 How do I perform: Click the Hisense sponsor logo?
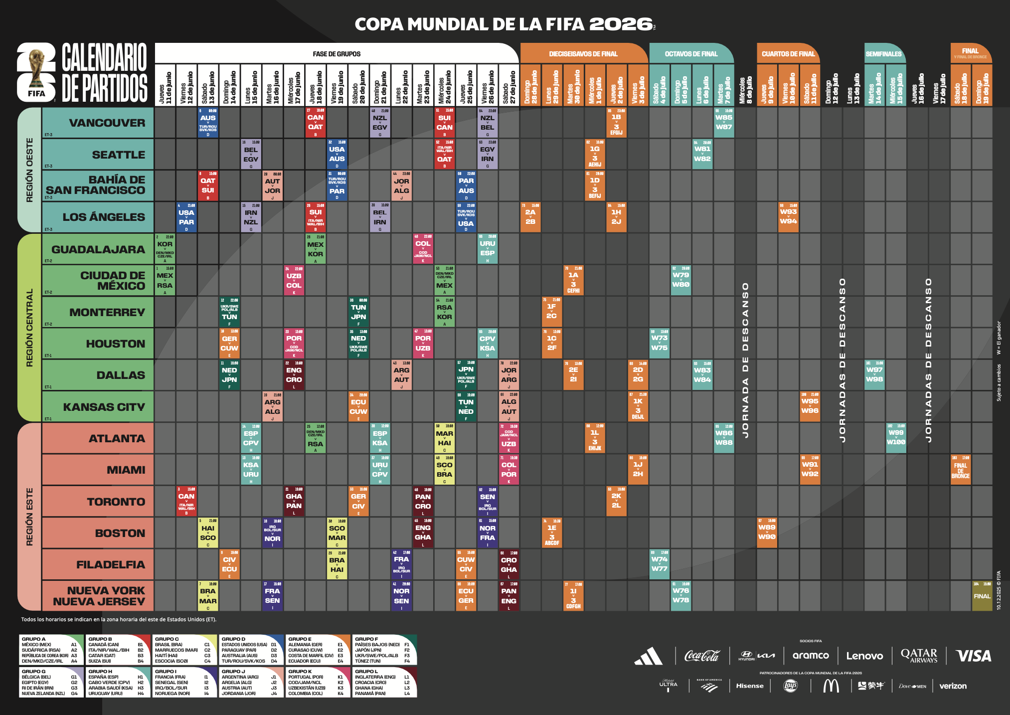click(x=750, y=686)
